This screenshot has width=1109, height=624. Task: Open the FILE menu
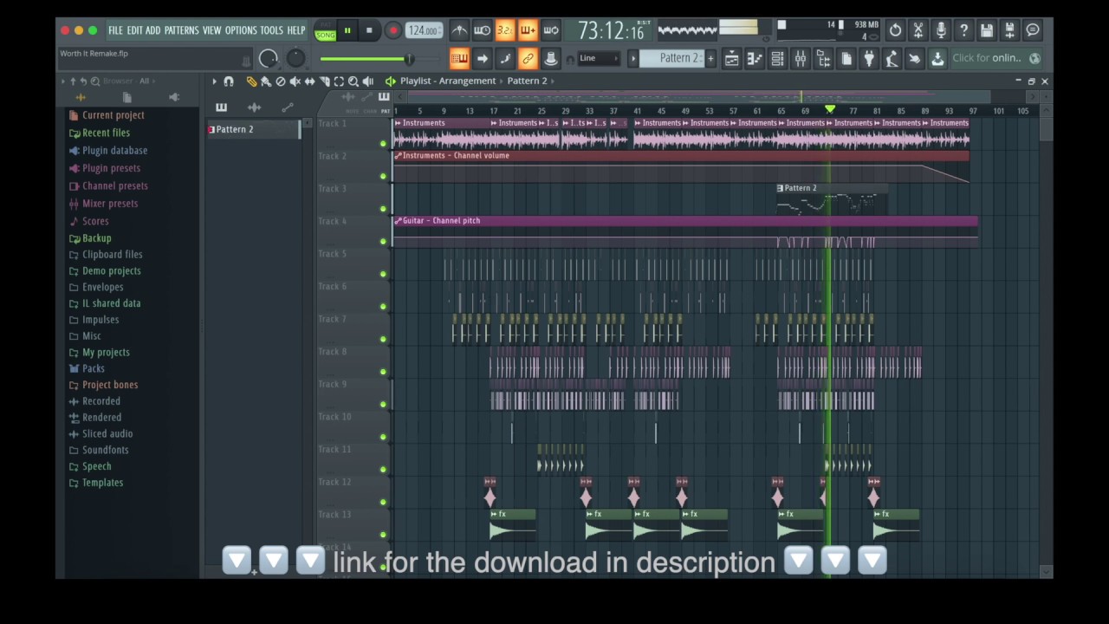115,30
